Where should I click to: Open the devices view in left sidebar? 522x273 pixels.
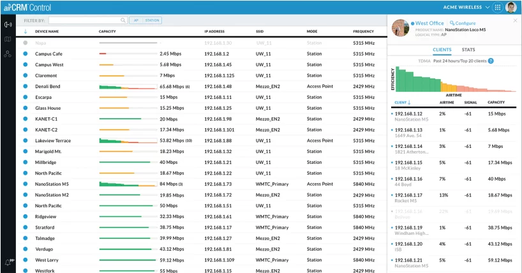8,25
